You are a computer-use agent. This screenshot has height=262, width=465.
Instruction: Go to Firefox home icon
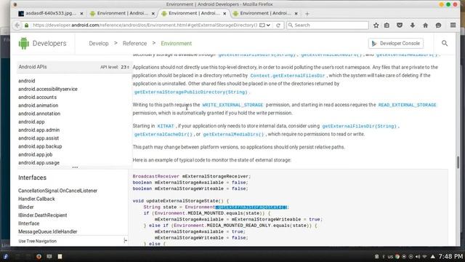pos(426,25)
